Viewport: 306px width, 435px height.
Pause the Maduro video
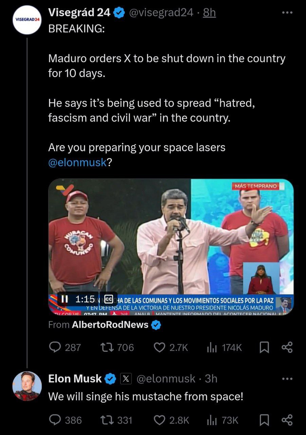pyautogui.click(x=64, y=299)
